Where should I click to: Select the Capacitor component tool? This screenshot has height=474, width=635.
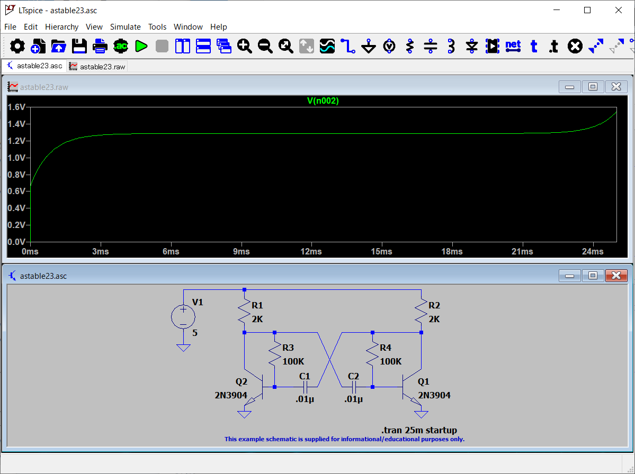[x=431, y=47]
